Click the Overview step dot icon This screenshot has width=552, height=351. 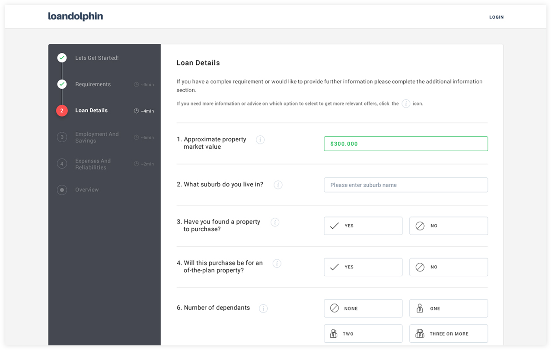[62, 190]
